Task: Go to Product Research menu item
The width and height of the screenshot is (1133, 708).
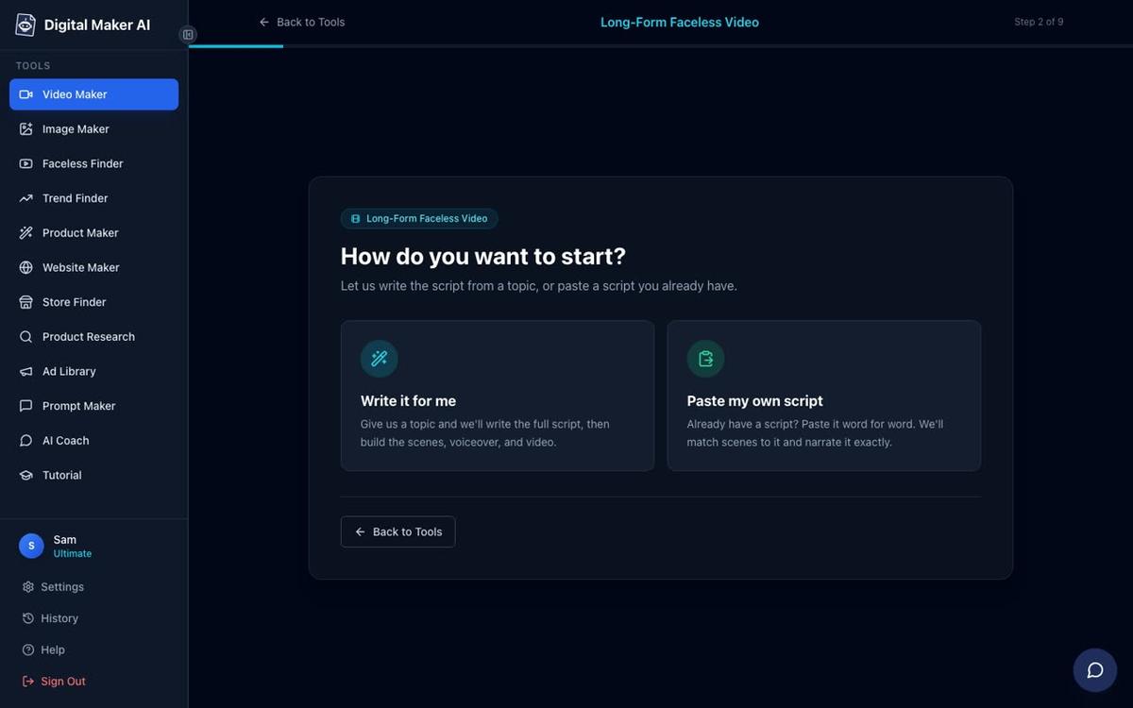Action: pos(93,337)
